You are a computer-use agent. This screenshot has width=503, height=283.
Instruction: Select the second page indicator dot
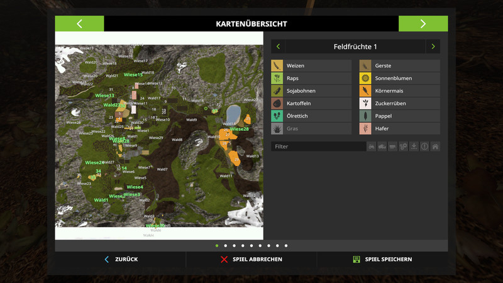coord(226,246)
